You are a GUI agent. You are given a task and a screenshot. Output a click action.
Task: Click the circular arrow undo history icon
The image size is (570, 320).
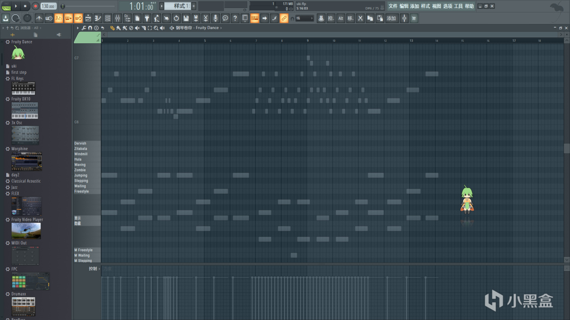pyautogui.click(x=176, y=18)
